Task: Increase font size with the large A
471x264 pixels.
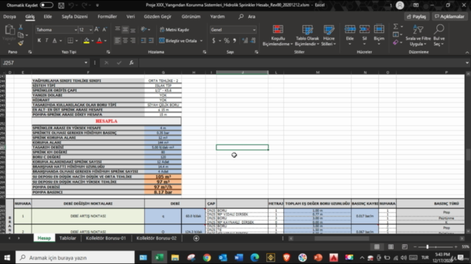Action: click(96, 29)
